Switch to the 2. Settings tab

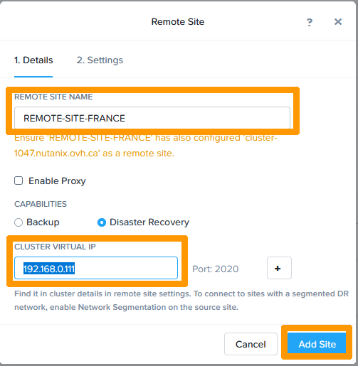[100, 60]
